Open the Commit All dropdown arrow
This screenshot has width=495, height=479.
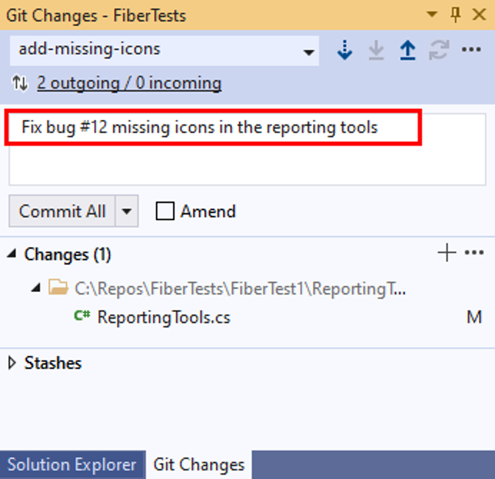coord(127,212)
